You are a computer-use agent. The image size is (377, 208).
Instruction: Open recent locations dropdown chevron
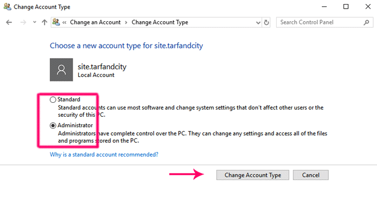point(35,23)
